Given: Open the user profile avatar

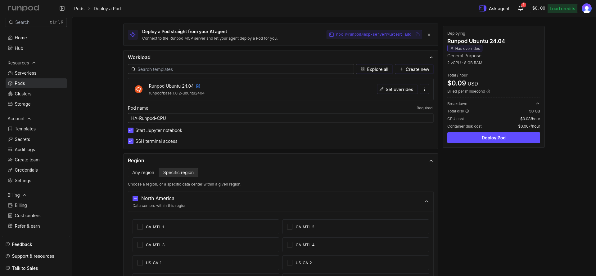Looking at the screenshot, I should 586,8.
